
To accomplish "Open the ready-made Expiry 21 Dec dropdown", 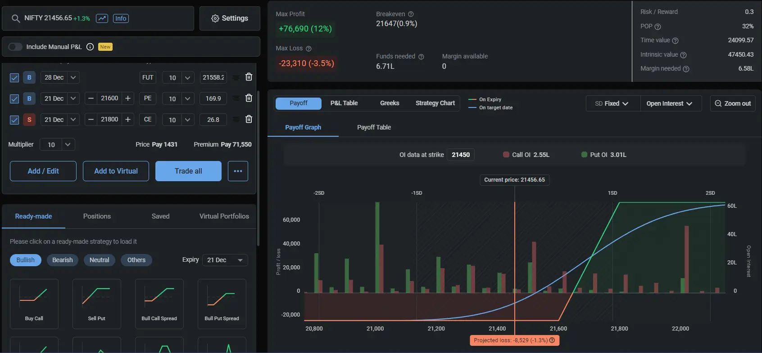I will (225, 260).
